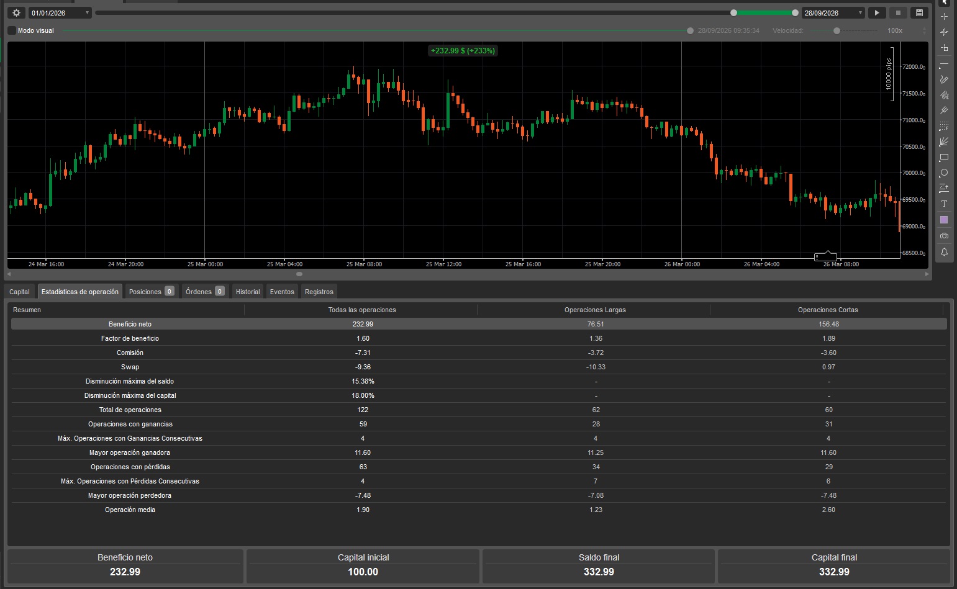Click the 18.00% capital drawdown value

(363, 395)
